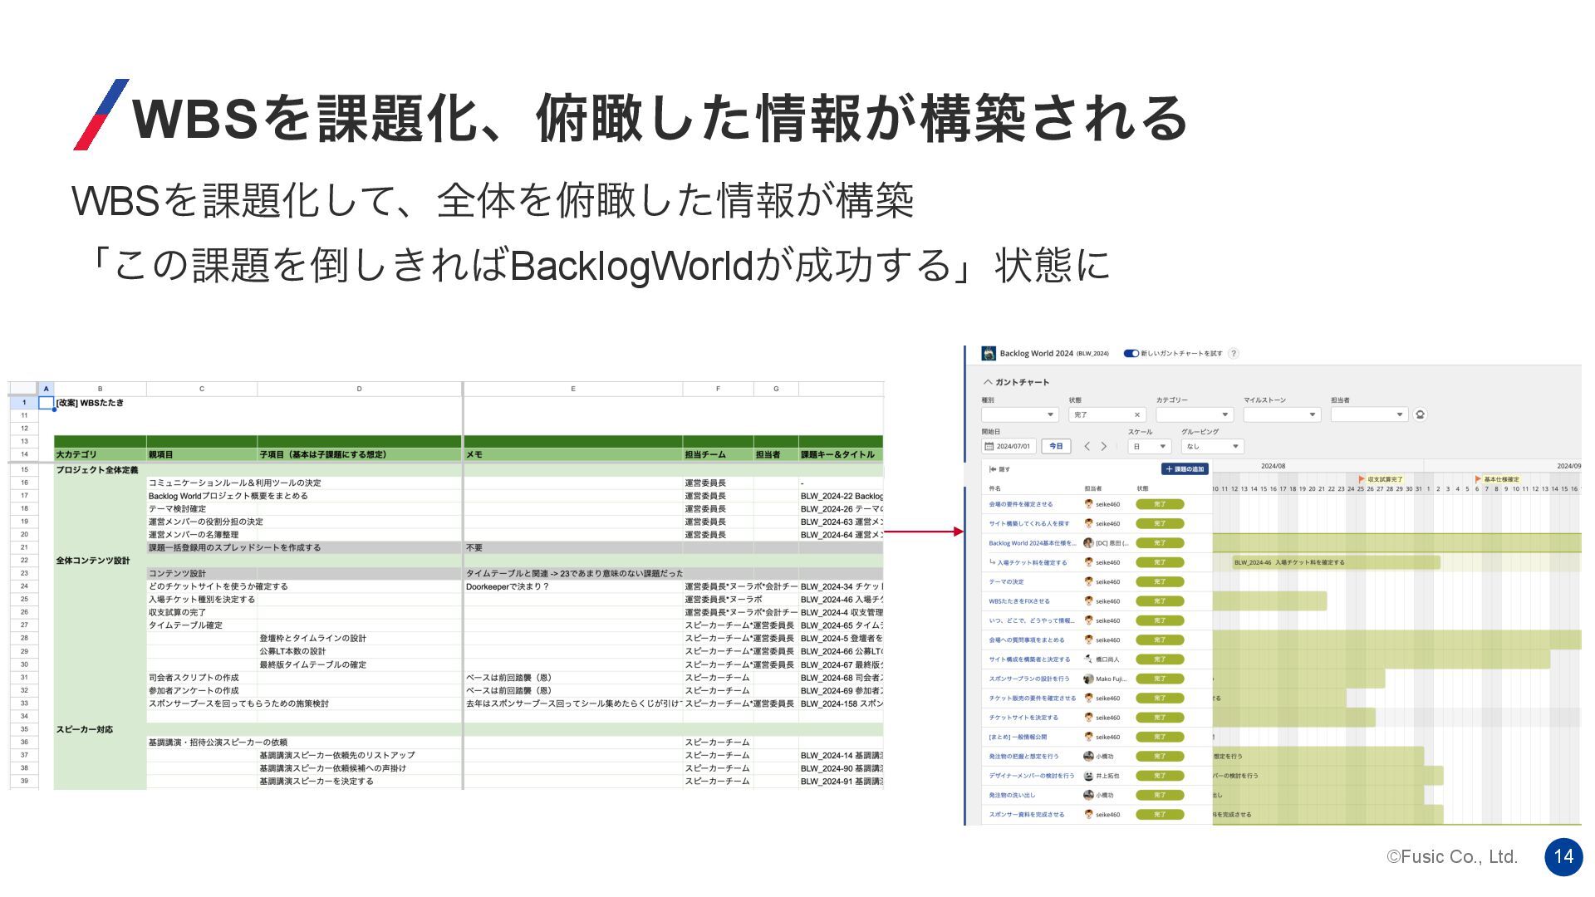Click the 今日 button
The image size is (1595, 897).
pyautogui.click(x=1056, y=446)
